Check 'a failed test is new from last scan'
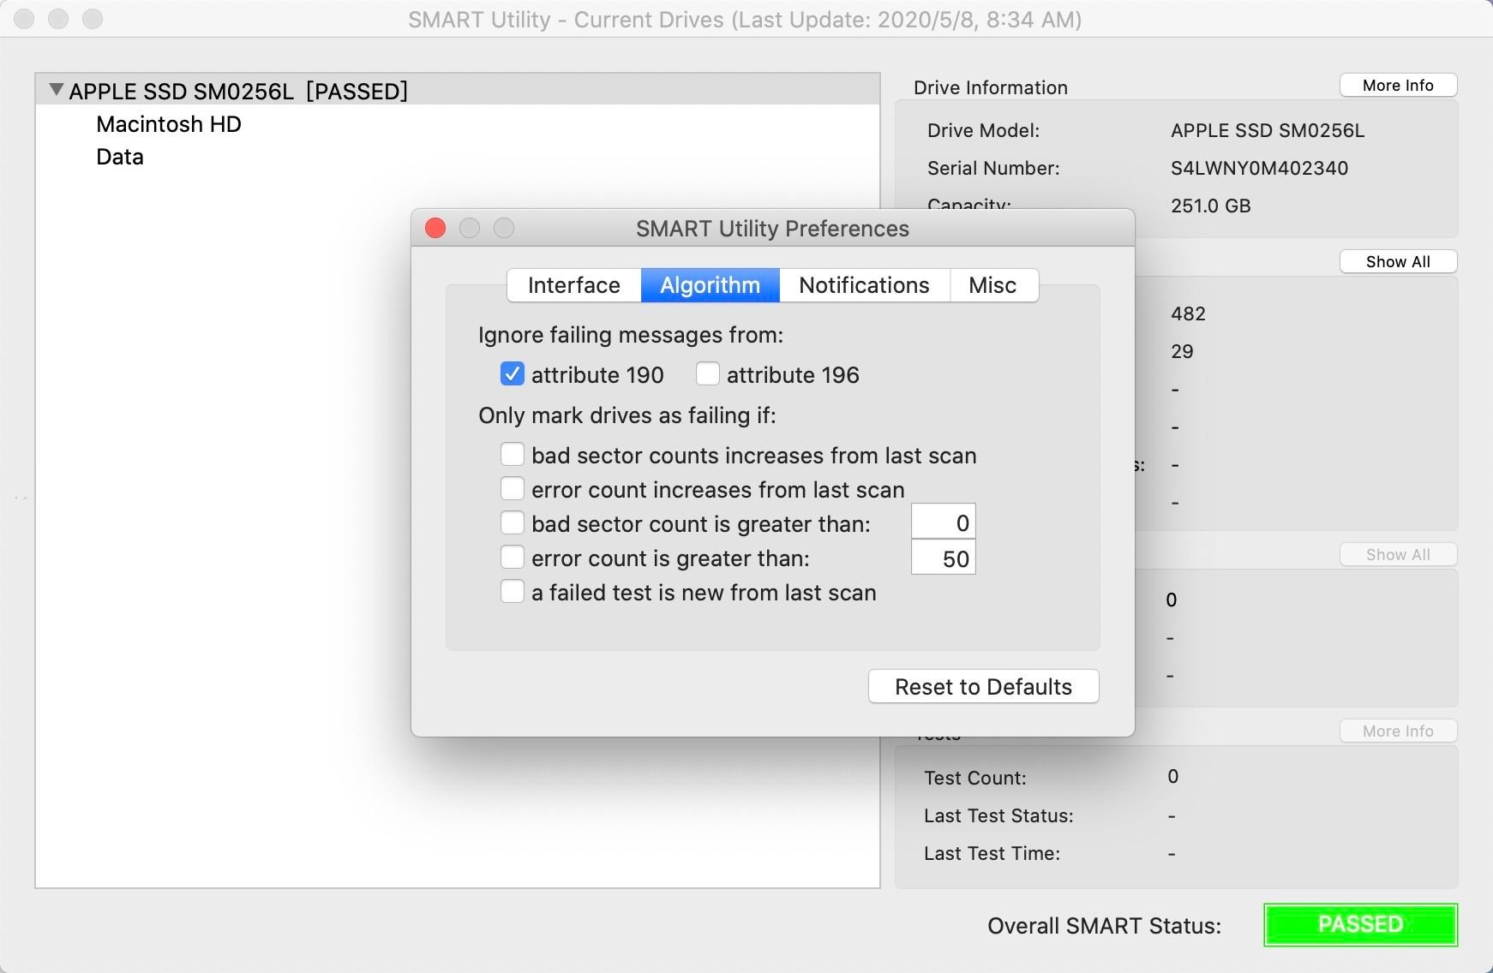Image resolution: width=1493 pixels, height=973 pixels. coord(513,591)
